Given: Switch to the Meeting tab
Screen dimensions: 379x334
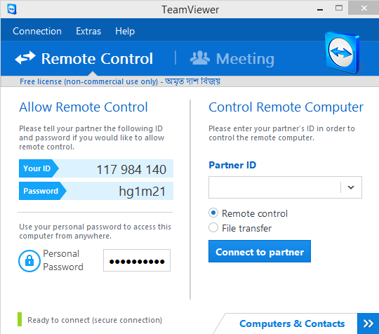Looking at the screenshot, I should 232,59.
